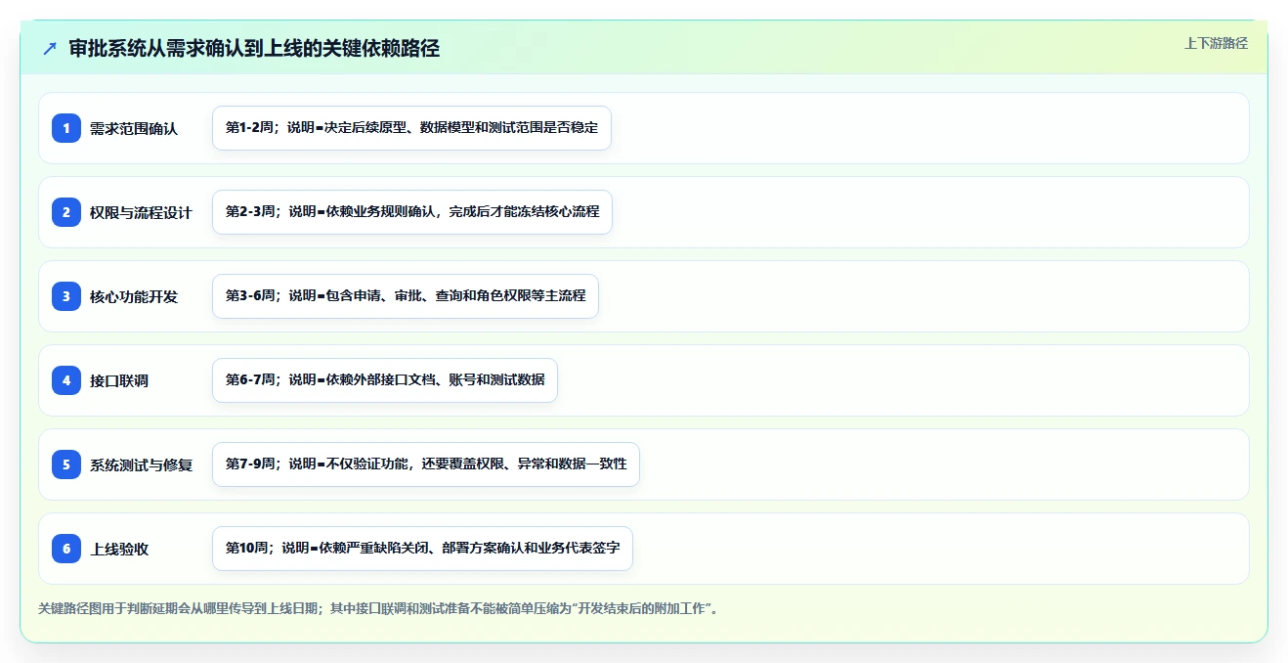Select the 核心功能开发 step label
Image resolution: width=1288 pixels, height=663 pixels.
click(134, 296)
